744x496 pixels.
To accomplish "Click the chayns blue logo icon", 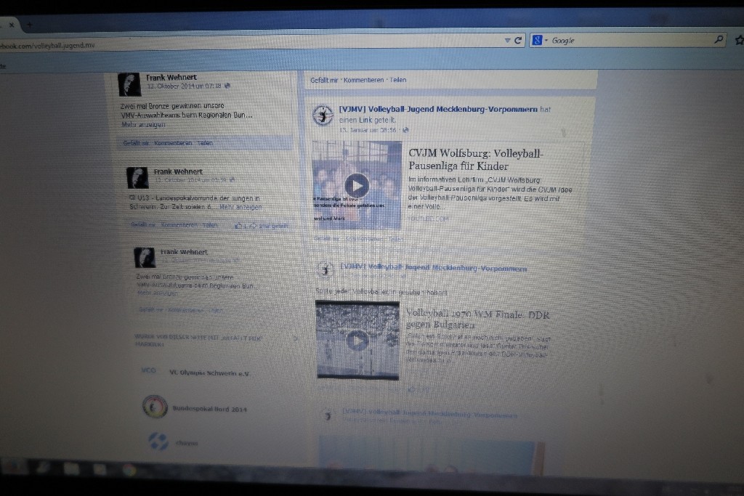I will click(x=158, y=441).
